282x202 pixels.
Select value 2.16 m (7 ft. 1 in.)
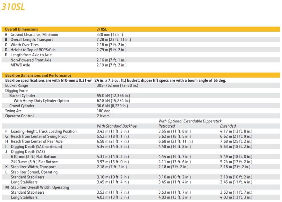[x=112, y=60]
